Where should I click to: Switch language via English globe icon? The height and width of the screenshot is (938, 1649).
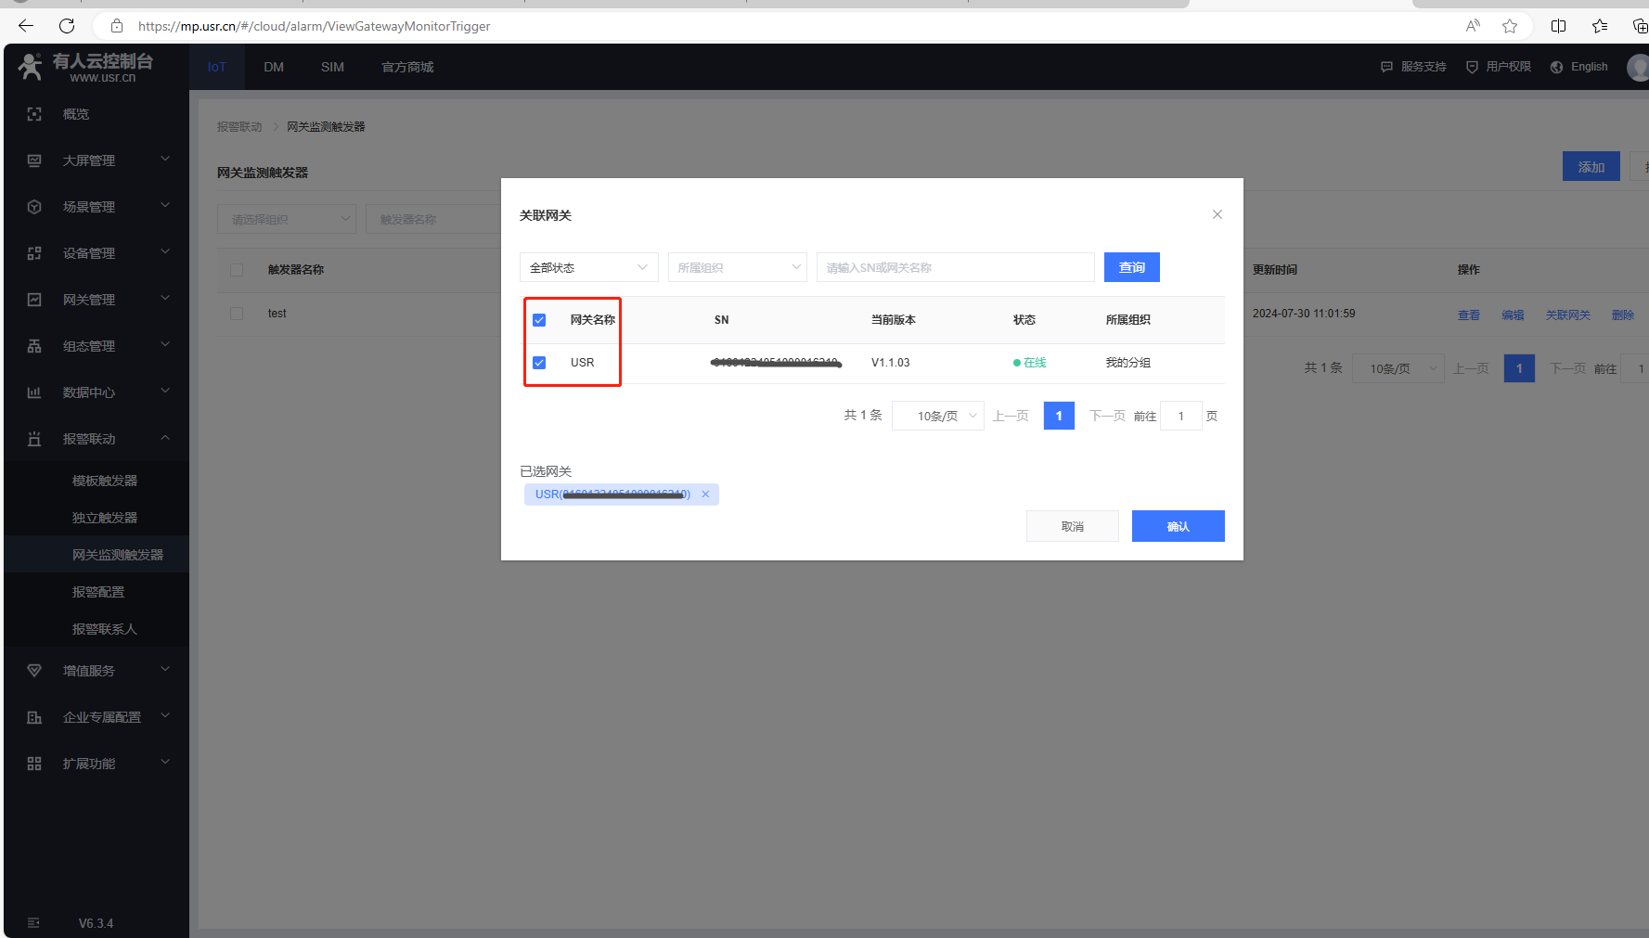1557,67
